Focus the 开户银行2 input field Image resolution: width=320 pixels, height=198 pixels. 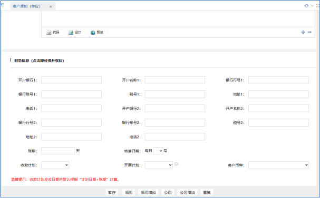pos(175,108)
